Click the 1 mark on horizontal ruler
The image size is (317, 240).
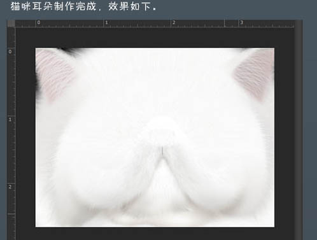point(106,22)
